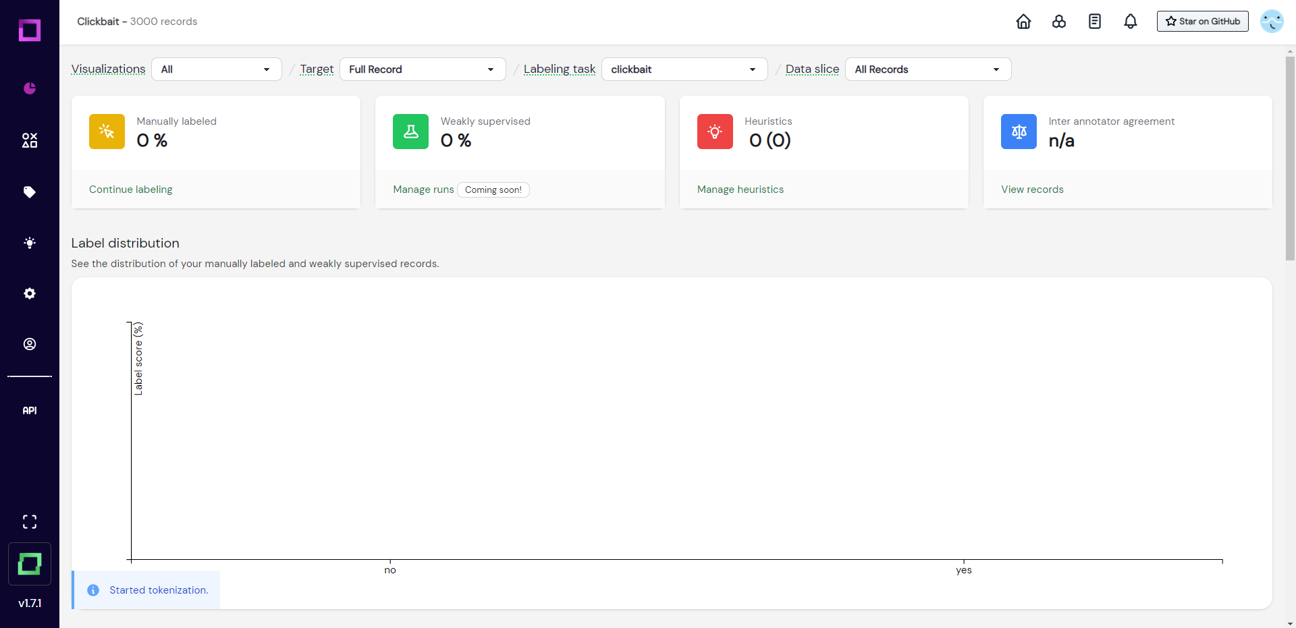1296x628 pixels.
Task: Open the Target dropdown showing Full Record
Action: point(423,69)
